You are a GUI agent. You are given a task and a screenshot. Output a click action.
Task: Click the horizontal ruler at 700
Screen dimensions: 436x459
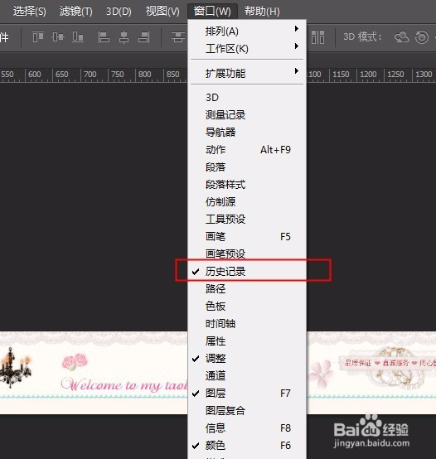click(x=90, y=75)
